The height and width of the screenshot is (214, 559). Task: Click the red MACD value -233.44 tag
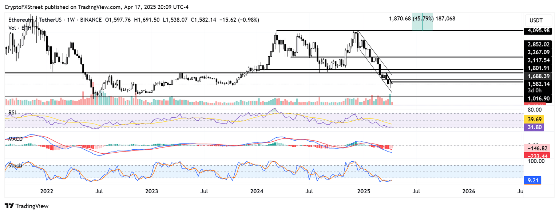click(x=536, y=156)
